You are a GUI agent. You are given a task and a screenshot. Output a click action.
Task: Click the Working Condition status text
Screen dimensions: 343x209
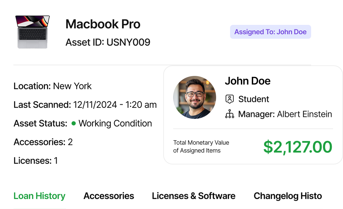coord(115,123)
